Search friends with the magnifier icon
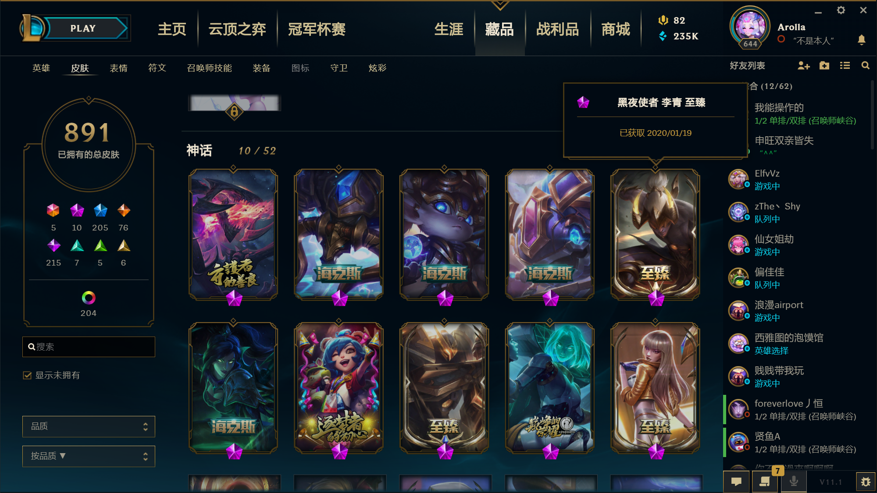This screenshot has height=493, width=877. (x=865, y=66)
